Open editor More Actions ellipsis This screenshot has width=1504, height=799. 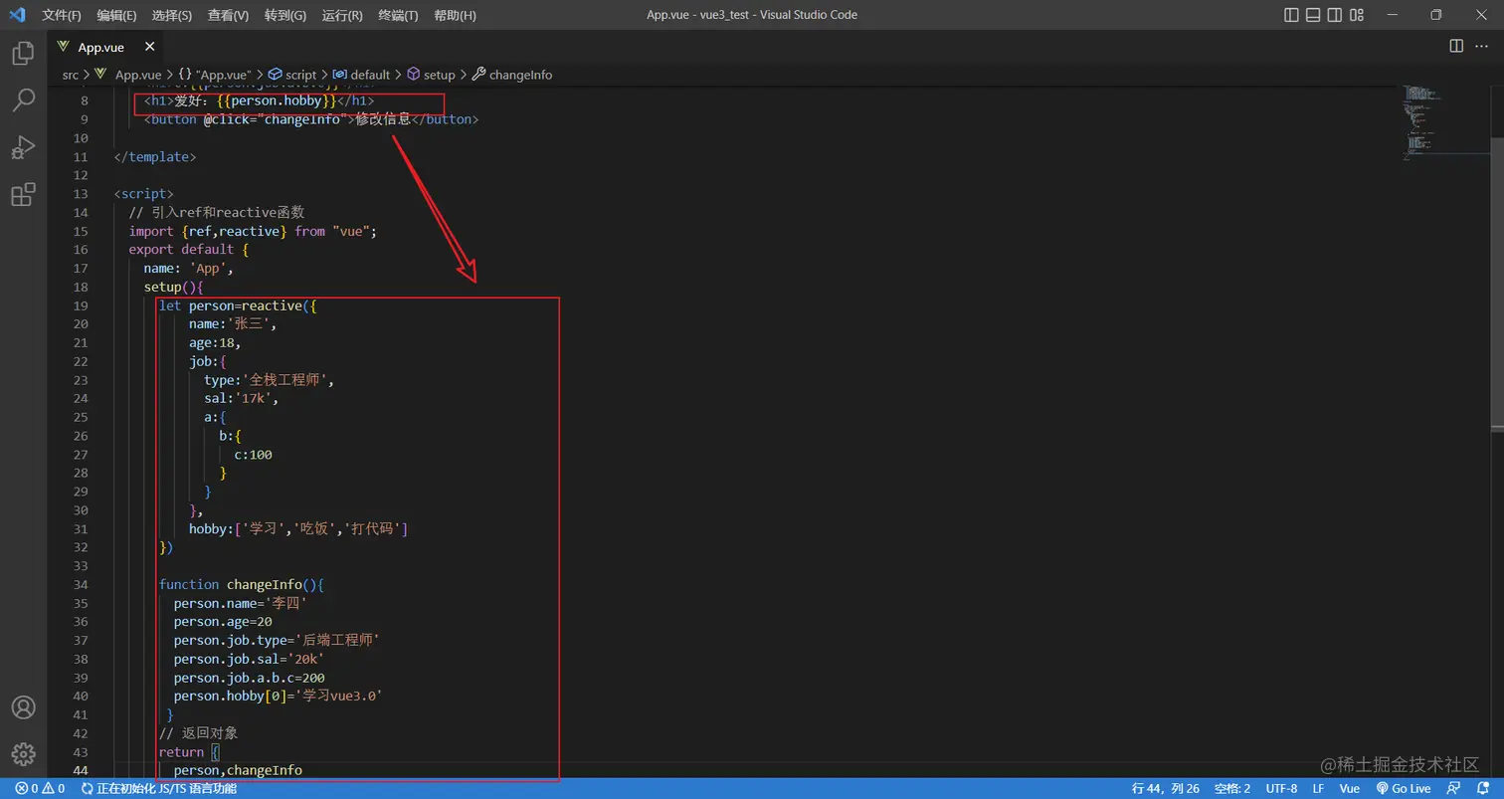pyautogui.click(x=1483, y=46)
